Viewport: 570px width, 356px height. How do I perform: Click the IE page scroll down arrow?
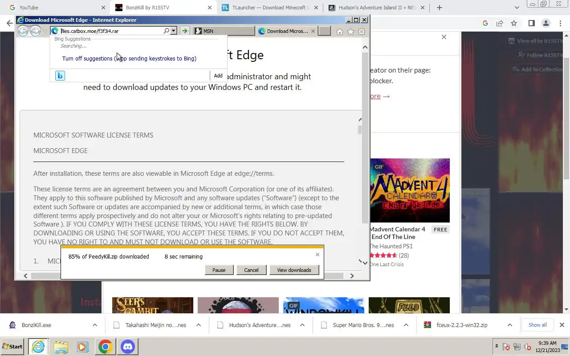coord(365,263)
